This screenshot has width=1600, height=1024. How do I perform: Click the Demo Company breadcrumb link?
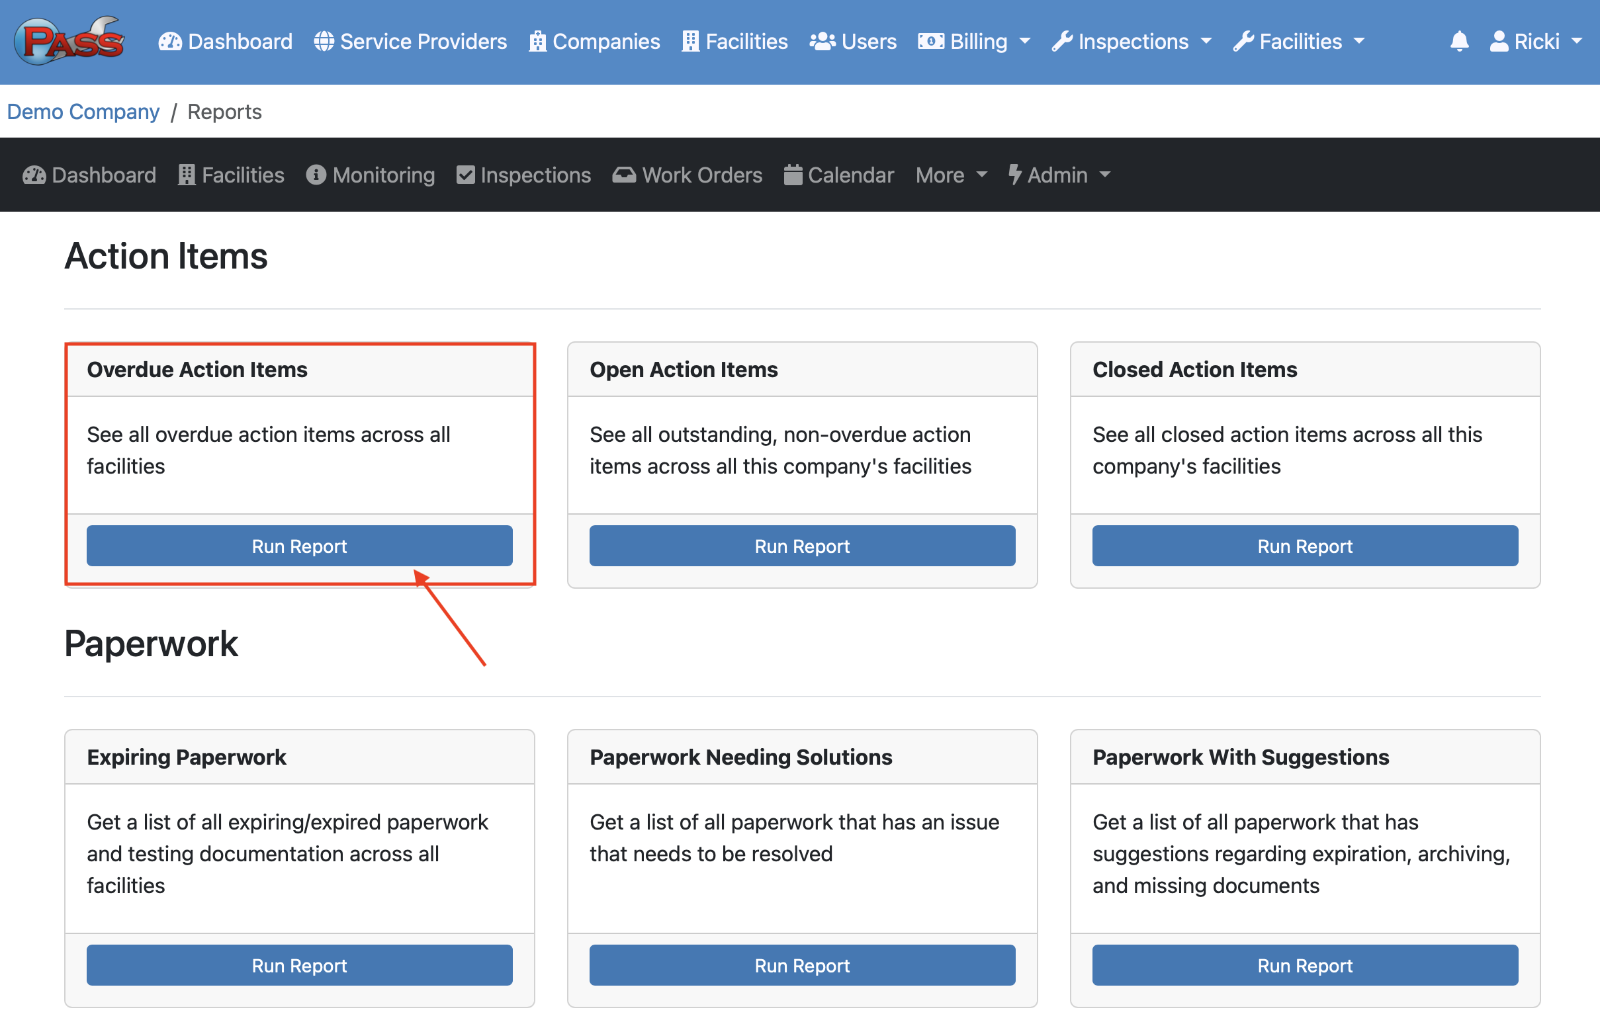83,112
